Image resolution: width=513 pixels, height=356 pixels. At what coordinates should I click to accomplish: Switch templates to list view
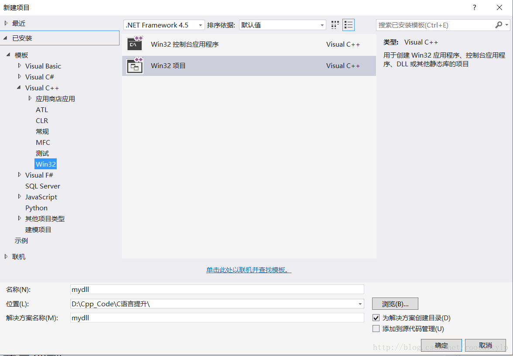click(348, 25)
